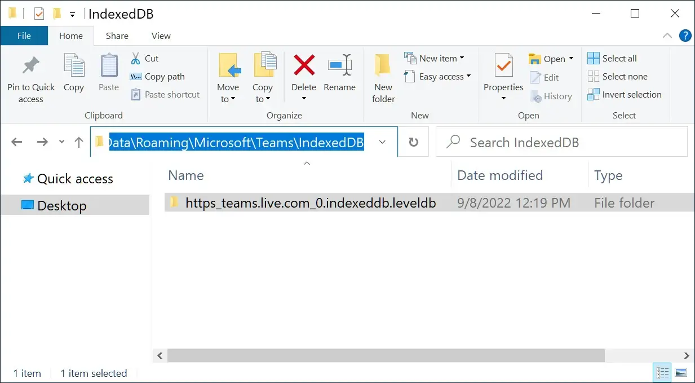Refresh the IndexedDB folder view
695x383 pixels.
(x=414, y=142)
